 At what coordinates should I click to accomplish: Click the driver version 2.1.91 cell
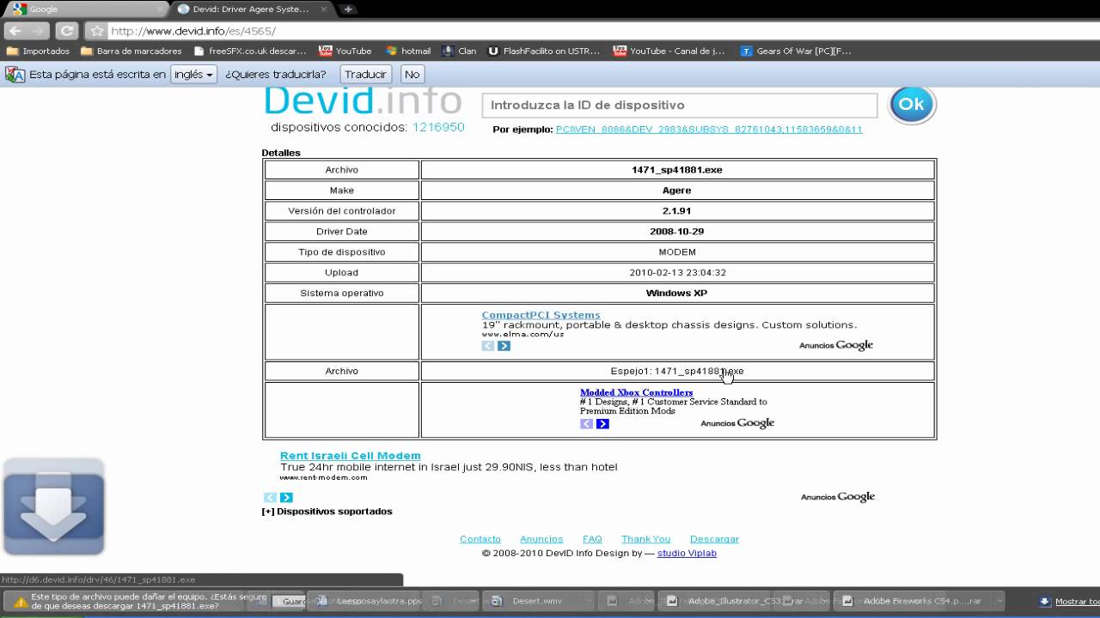click(677, 211)
